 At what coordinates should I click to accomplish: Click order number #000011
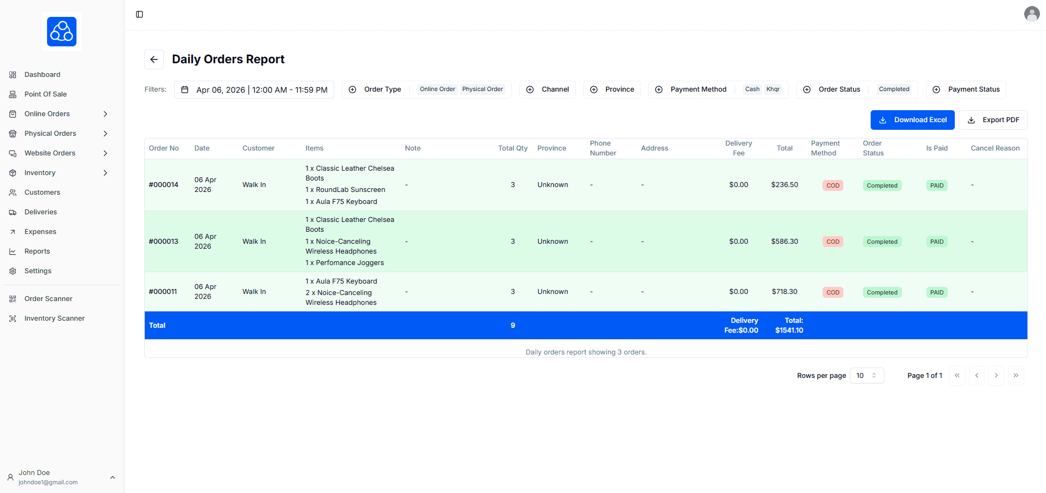click(x=163, y=292)
